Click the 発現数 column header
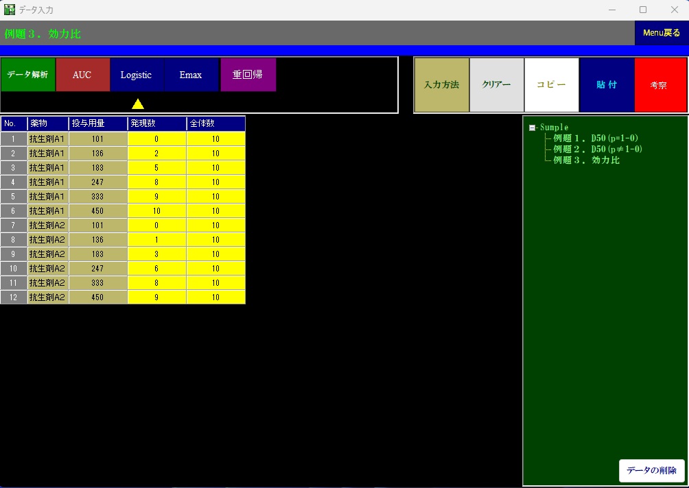The width and height of the screenshot is (689, 488). click(156, 123)
